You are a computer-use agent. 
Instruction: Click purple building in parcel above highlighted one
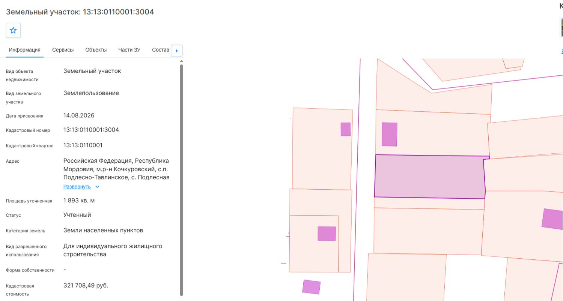tap(390, 134)
